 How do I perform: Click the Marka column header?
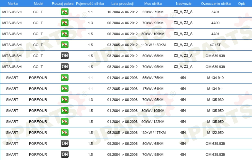[x=13, y=4]
